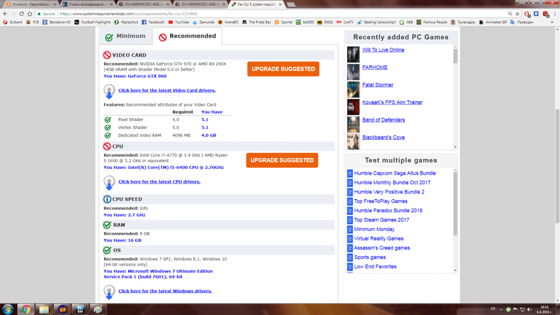
Task: Open the Chrome menu three-dots icon
Action: [x=554, y=13]
